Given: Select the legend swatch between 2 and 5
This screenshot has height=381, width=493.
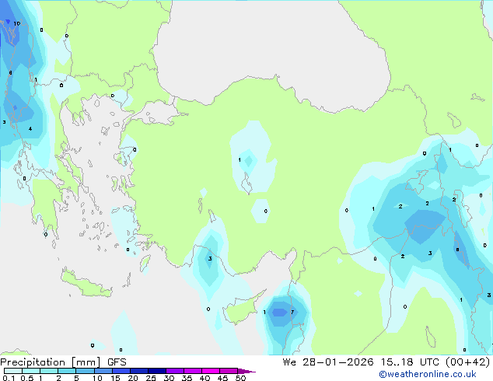Looking at the screenshot, I should click(67, 371).
